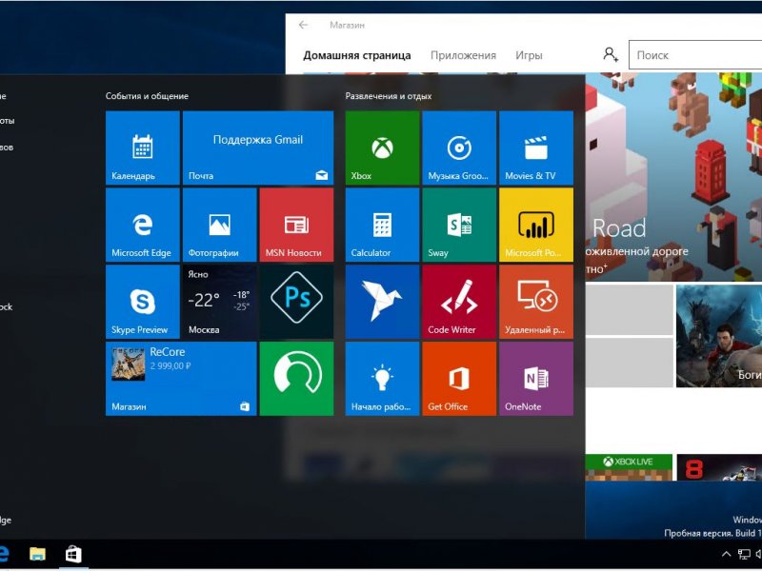Go back using the Магазин window arrow
Viewport: 762px width, 571px height.
click(x=304, y=25)
